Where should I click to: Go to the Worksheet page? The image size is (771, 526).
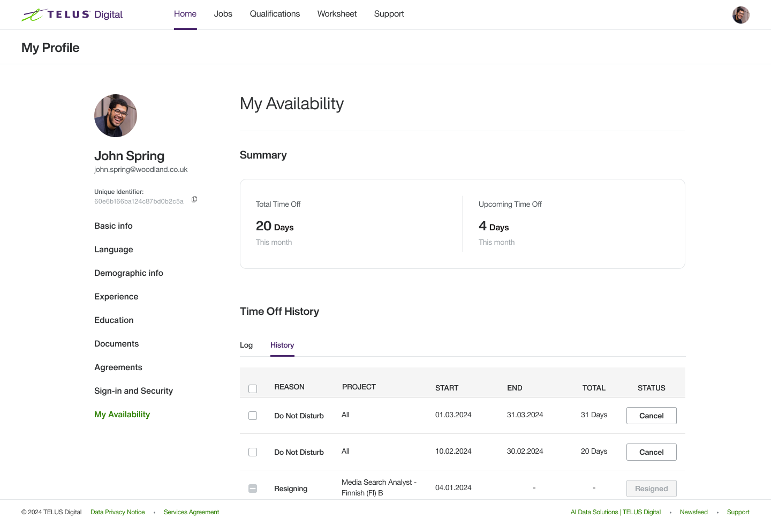(337, 14)
